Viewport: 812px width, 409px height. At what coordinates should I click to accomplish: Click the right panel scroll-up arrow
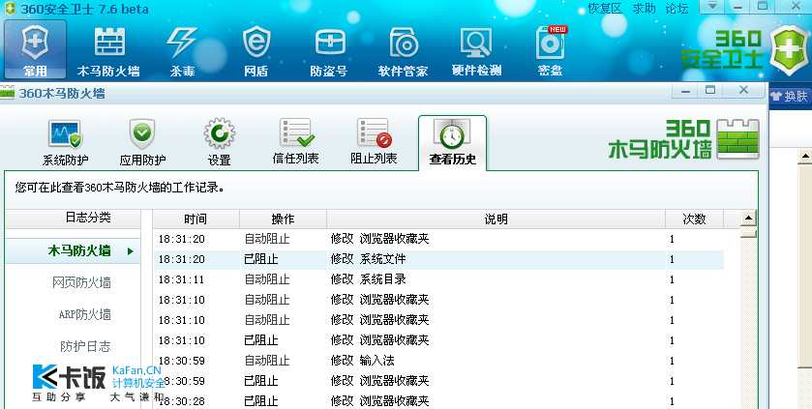(x=805, y=156)
